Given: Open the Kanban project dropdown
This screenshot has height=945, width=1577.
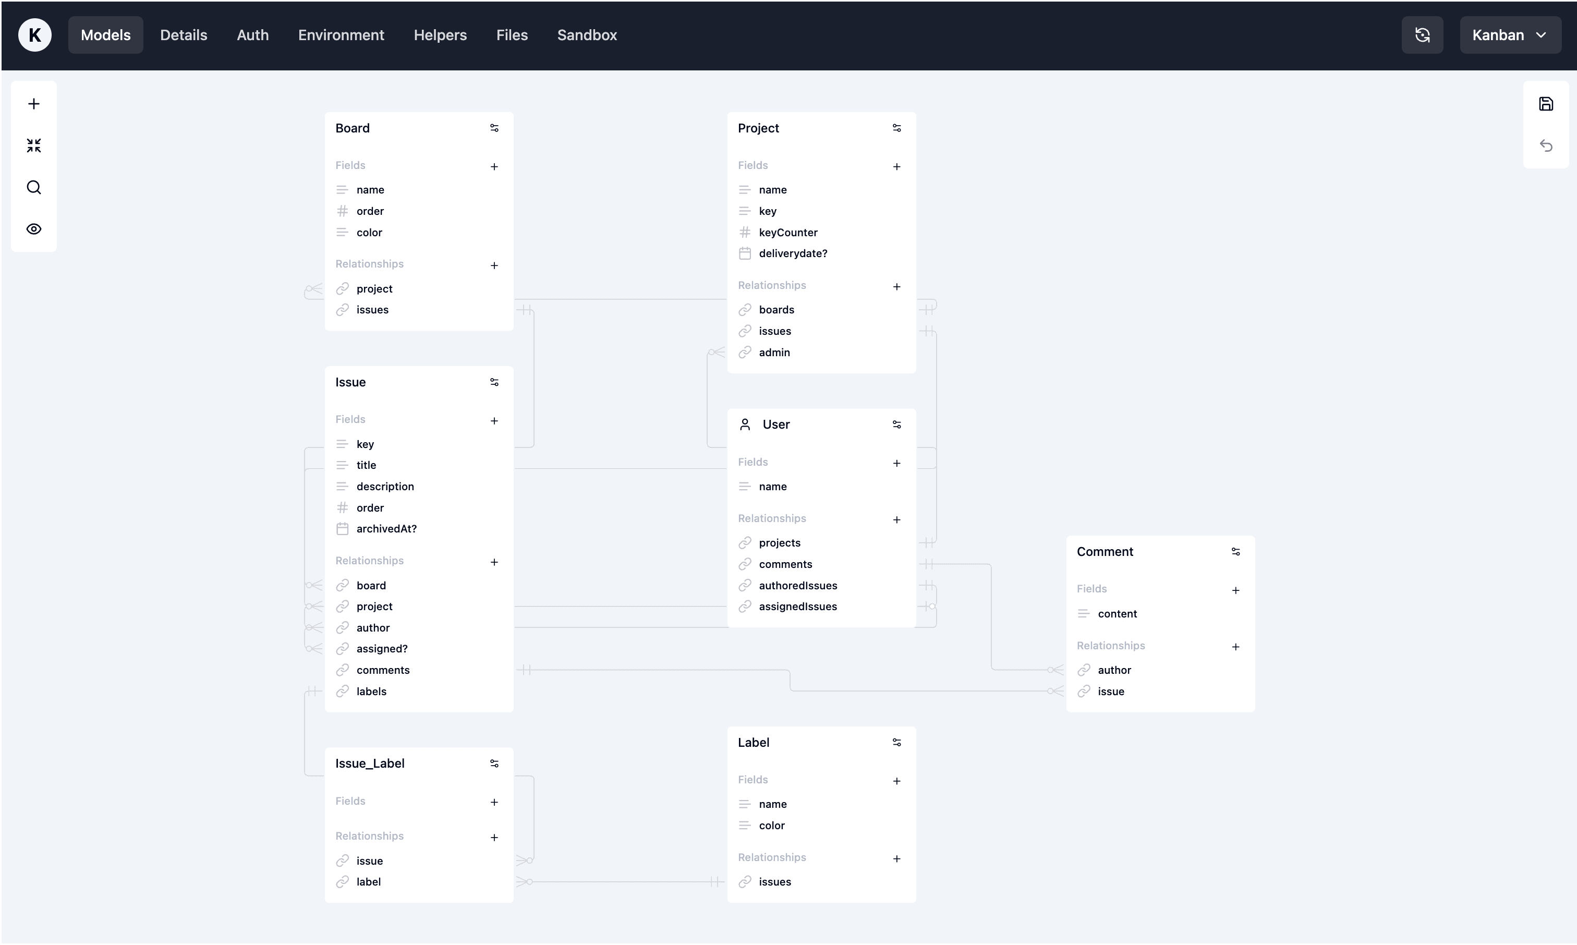Looking at the screenshot, I should (1510, 35).
